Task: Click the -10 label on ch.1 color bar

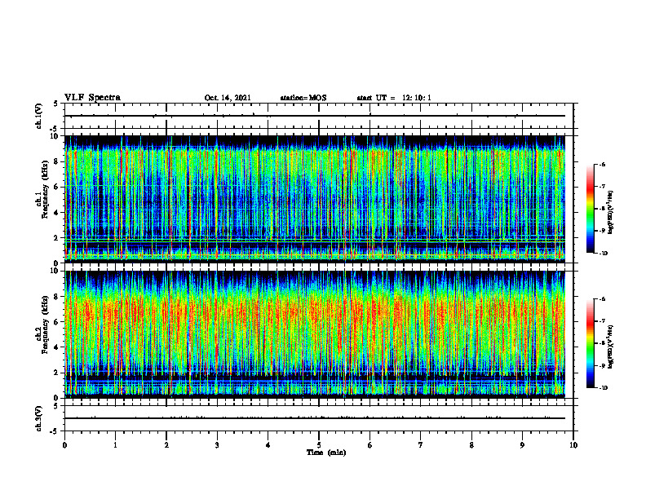Action: tap(603, 254)
